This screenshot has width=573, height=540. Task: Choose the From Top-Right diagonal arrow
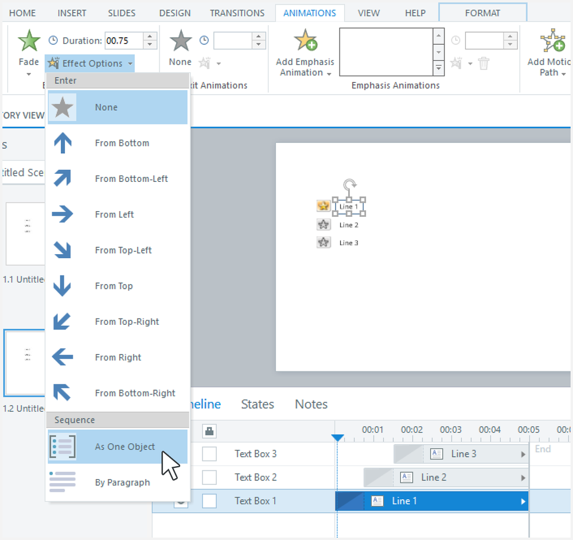click(63, 321)
